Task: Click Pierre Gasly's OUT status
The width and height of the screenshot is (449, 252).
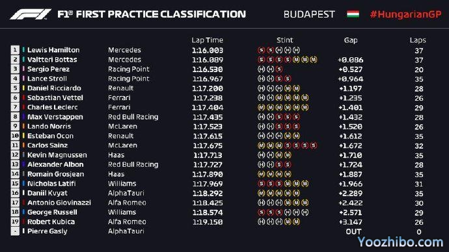Action: [x=353, y=232]
